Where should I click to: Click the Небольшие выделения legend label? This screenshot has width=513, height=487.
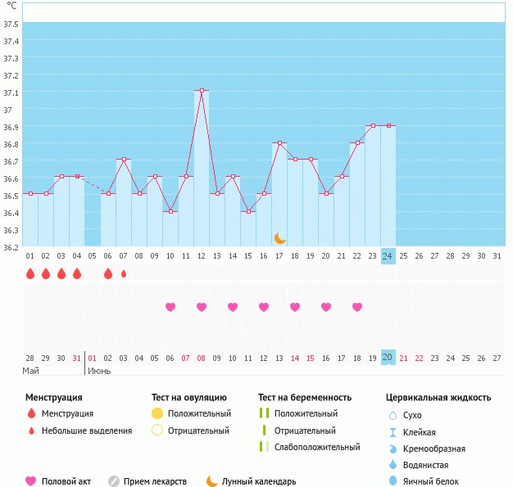[x=87, y=431]
